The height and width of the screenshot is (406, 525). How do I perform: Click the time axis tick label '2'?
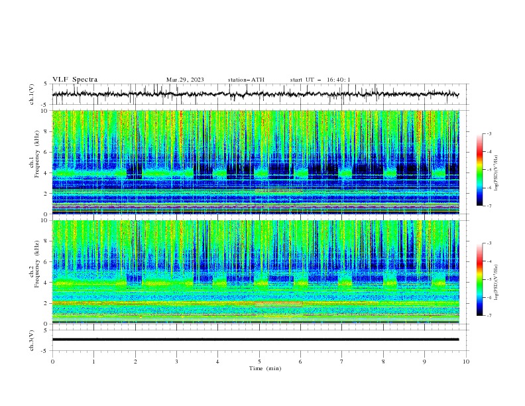pos(135,362)
